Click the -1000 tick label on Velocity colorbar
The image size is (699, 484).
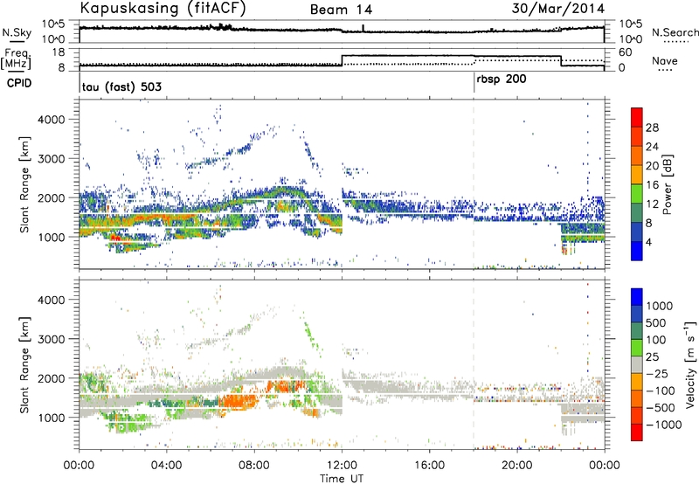pos(663,425)
